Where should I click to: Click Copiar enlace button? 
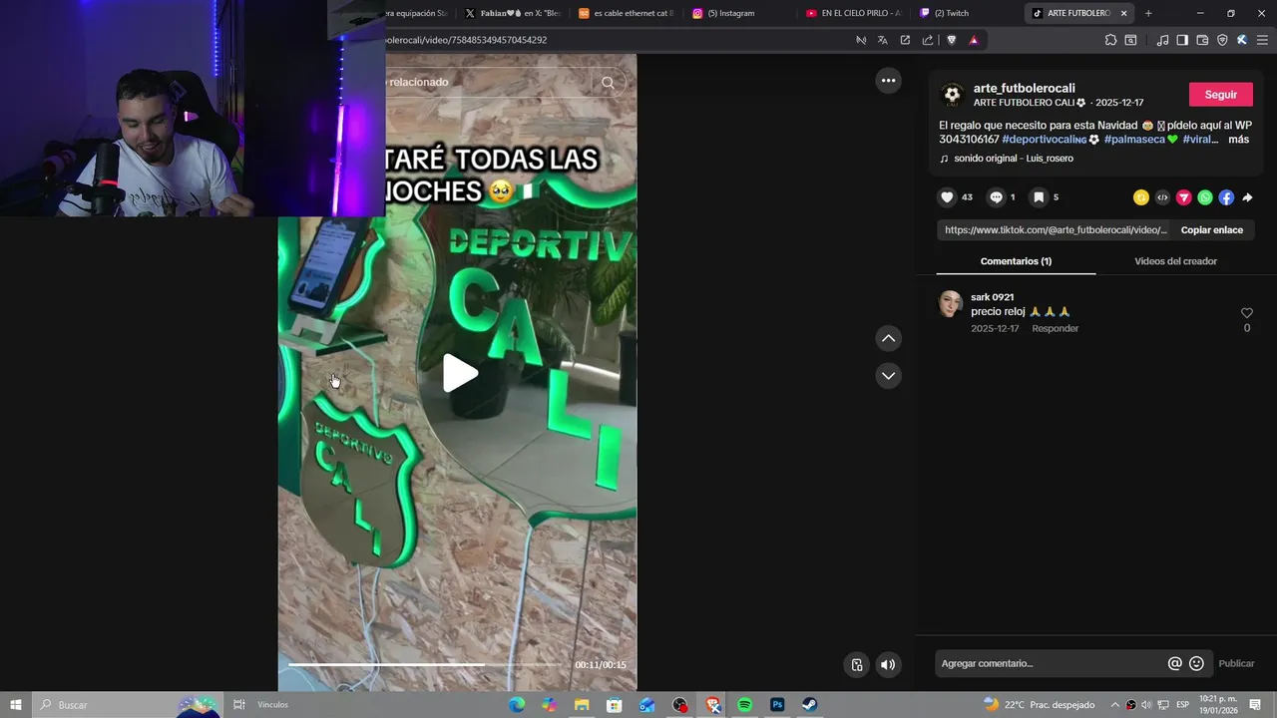click(1211, 229)
